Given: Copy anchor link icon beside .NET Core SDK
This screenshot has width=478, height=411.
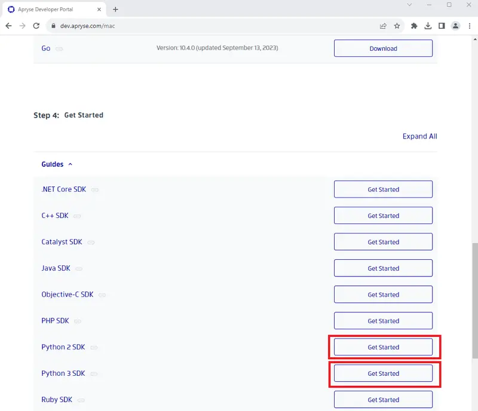Looking at the screenshot, I should 95,189.
